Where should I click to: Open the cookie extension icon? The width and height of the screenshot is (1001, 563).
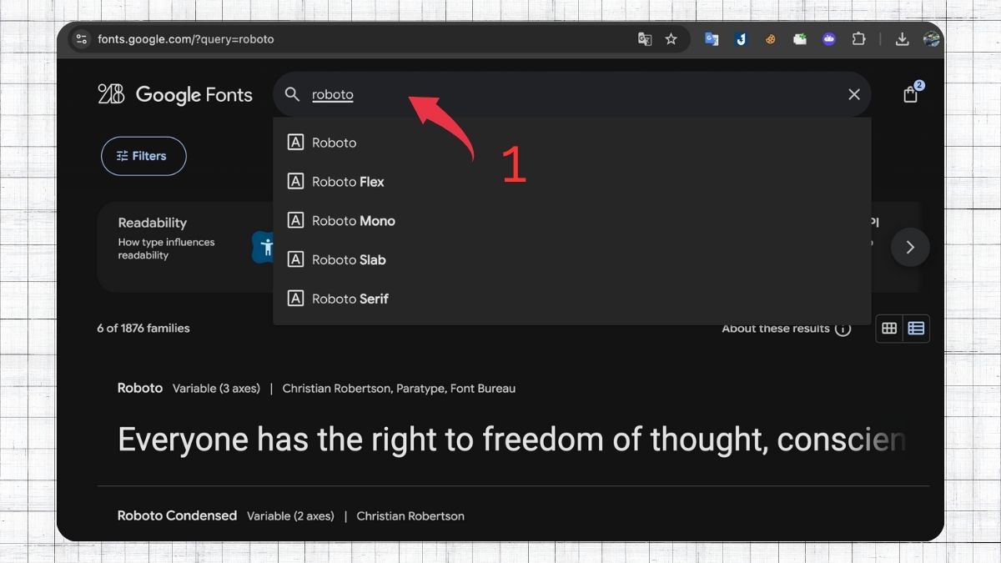(771, 39)
